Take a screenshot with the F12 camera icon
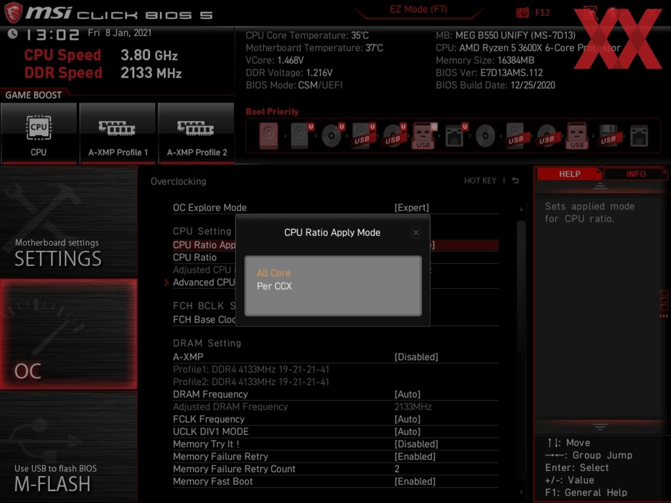The image size is (671, 503). pyautogui.click(x=522, y=13)
